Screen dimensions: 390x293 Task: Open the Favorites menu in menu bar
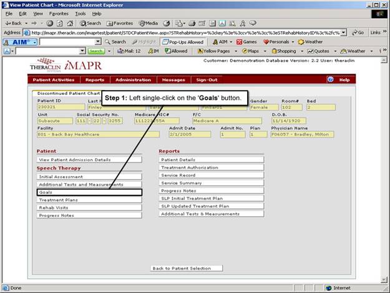(59, 13)
